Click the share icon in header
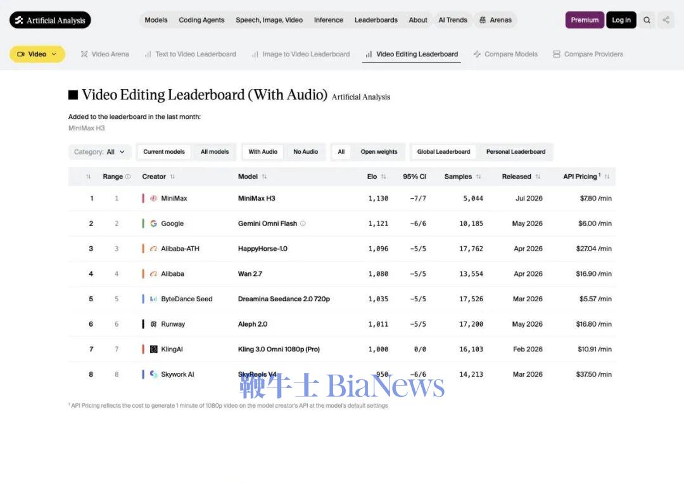 [666, 20]
